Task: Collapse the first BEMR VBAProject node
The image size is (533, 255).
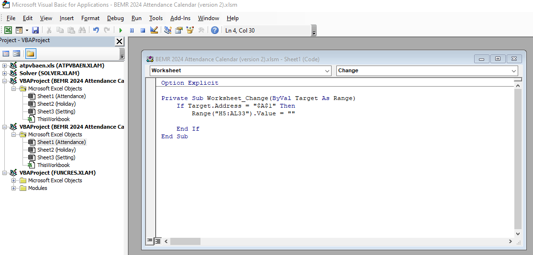Action: pos(4,81)
